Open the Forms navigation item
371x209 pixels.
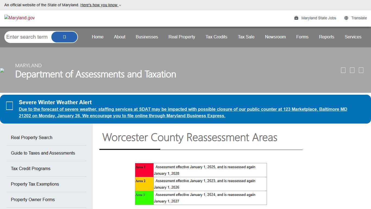point(302,37)
